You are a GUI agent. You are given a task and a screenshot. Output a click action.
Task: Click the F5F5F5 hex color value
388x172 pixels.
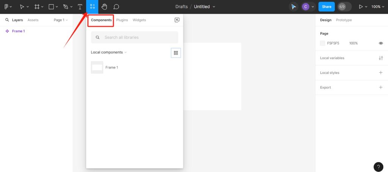[333, 43]
